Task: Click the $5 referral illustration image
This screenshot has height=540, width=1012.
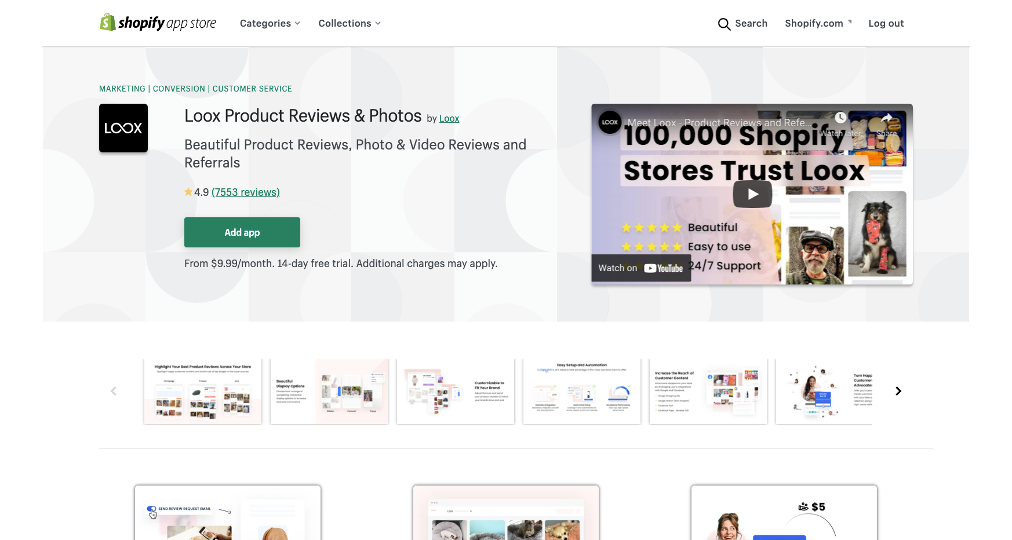Action: click(x=784, y=513)
